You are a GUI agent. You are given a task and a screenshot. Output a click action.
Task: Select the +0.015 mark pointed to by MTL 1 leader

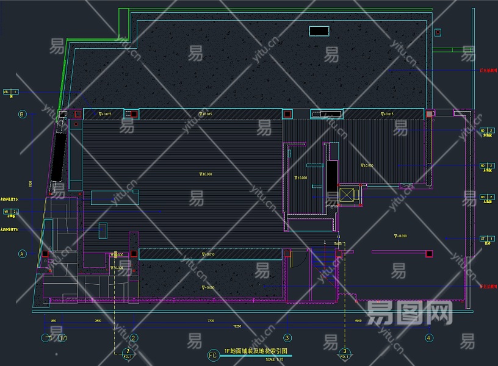tap(105, 114)
